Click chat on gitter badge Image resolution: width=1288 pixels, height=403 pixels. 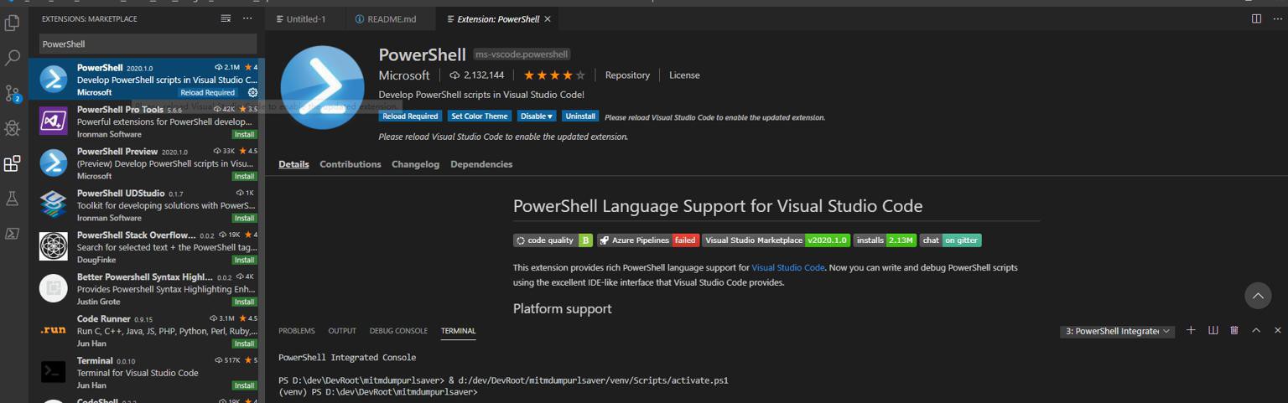(951, 240)
